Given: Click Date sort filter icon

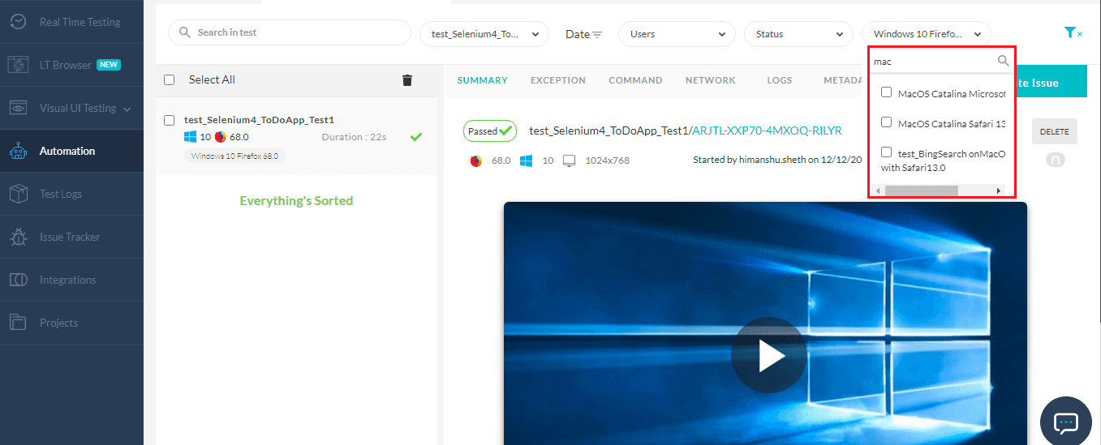Looking at the screenshot, I should pos(597,35).
